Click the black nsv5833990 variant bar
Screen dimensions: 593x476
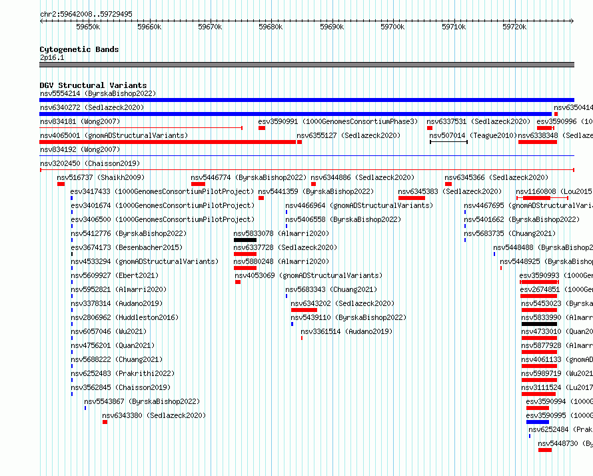click(x=539, y=324)
